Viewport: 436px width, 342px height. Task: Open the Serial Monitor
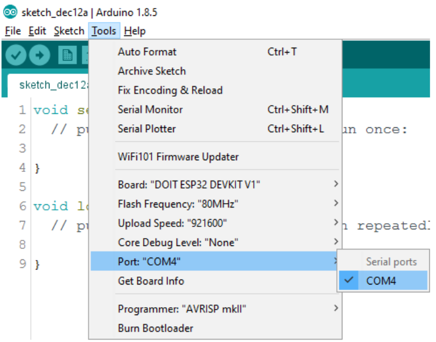pyautogui.click(x=150, y=110)
